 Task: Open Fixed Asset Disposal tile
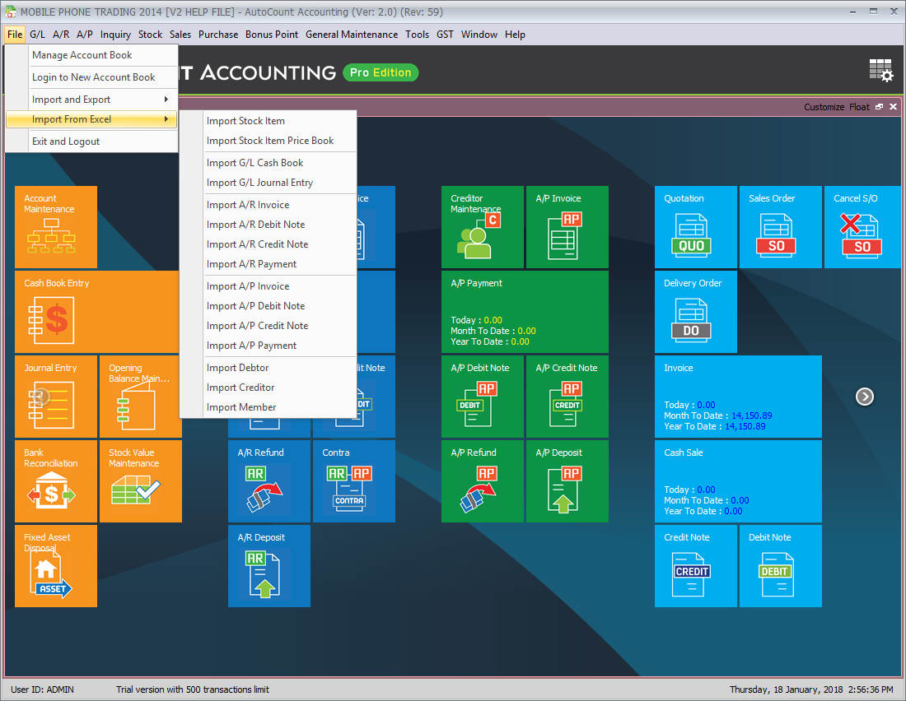[56, 566]
